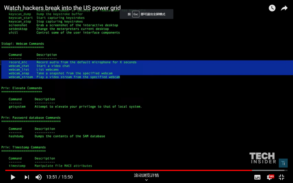Click the 'record_mic' command text

coord(18,62)
